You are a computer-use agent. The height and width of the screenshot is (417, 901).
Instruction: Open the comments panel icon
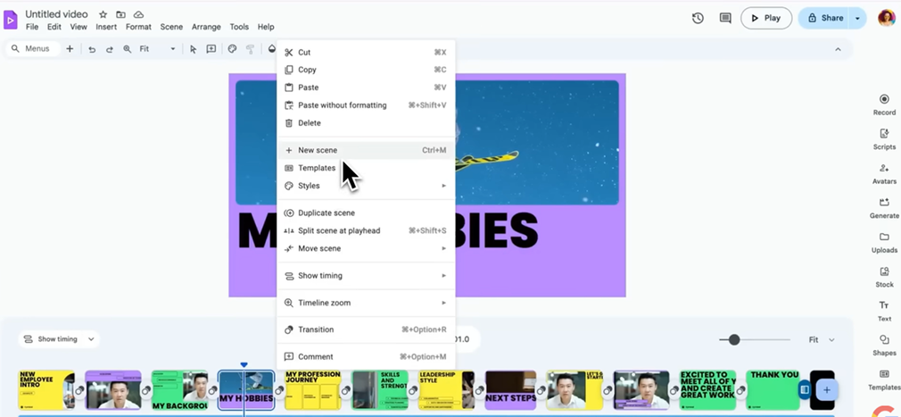coord(725,18)
